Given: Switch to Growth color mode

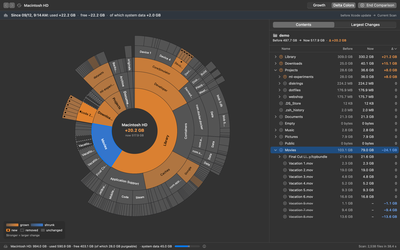Looking at the screenshot, I should (x=319, y=5).
